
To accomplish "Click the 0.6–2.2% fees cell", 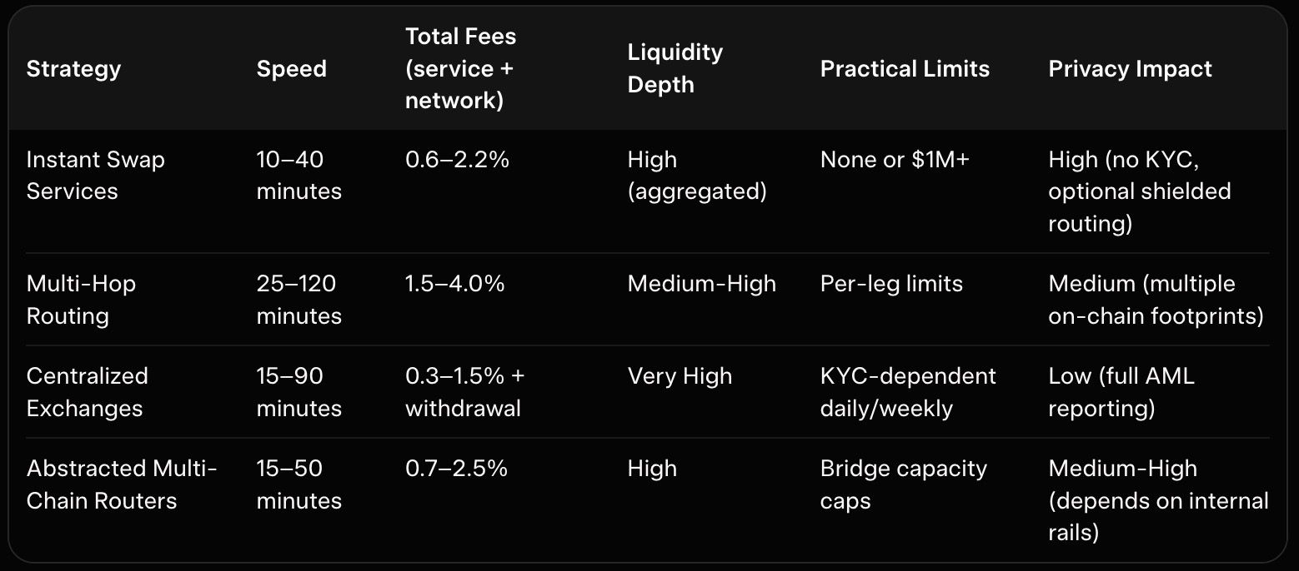I will tap(457, 159).
